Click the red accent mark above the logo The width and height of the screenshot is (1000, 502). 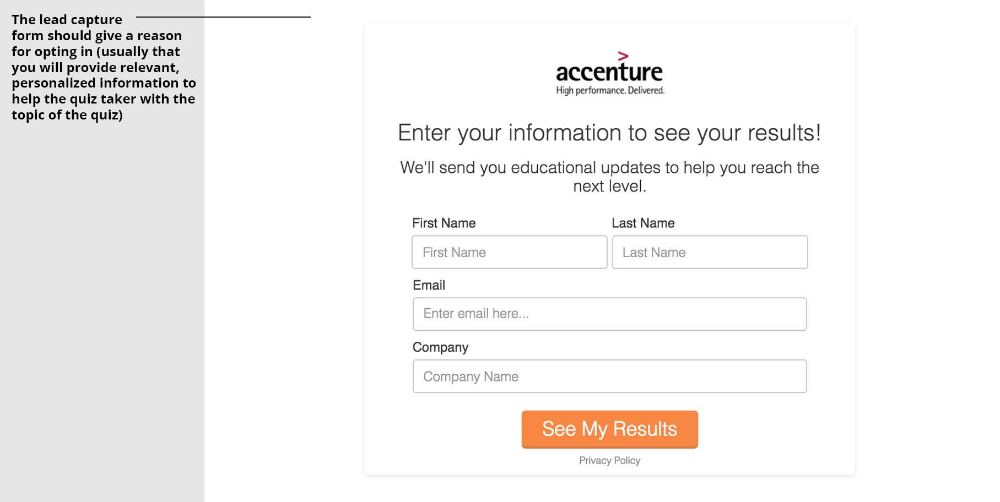[x=623, y=56]
